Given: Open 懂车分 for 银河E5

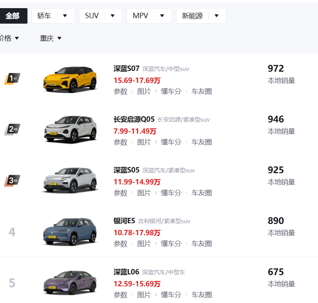Looking at the screenshot, I should click(171, 244).
